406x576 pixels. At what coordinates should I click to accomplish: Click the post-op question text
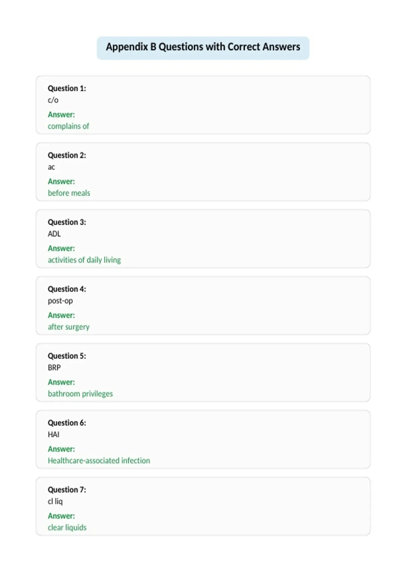[60, 301]
